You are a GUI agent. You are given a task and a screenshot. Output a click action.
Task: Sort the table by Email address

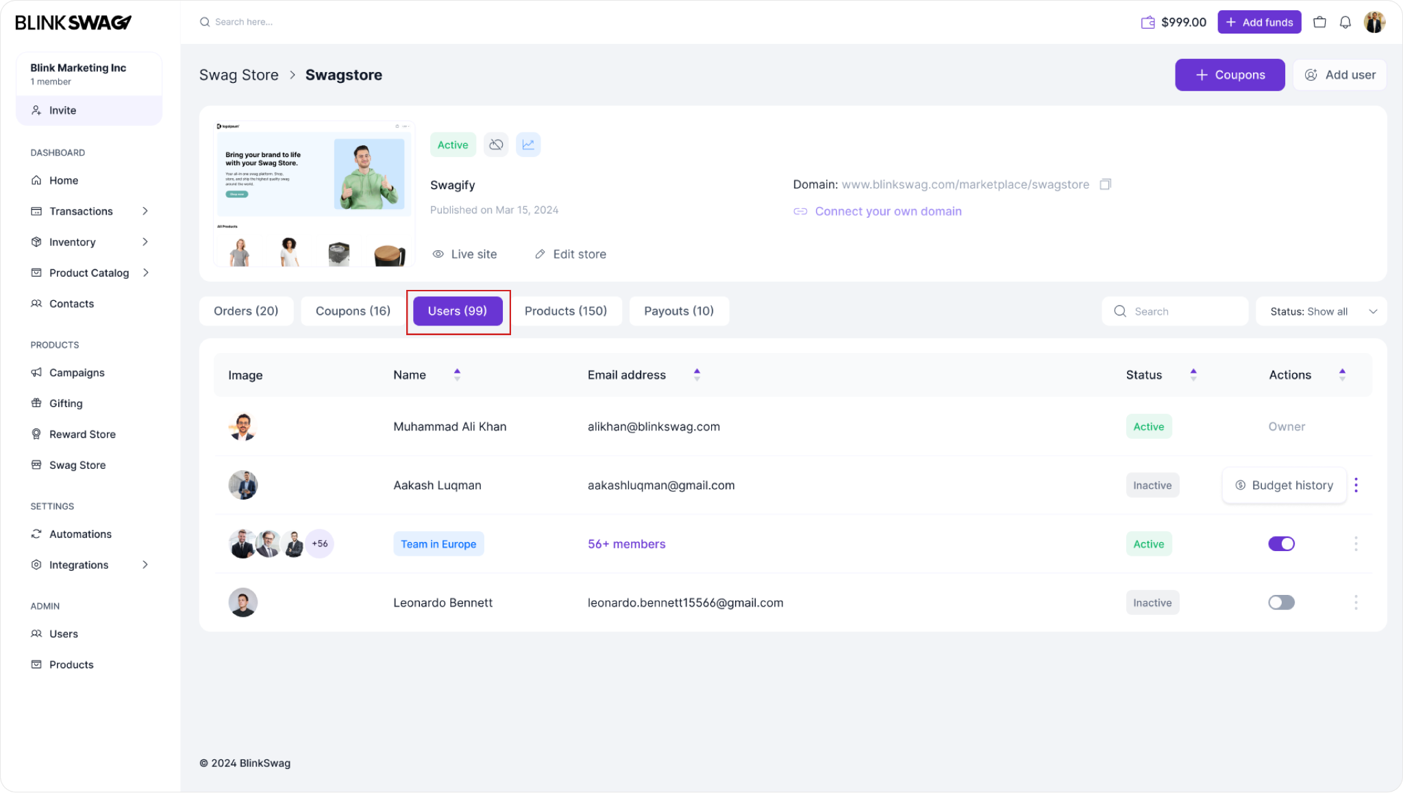coord(697,375)
